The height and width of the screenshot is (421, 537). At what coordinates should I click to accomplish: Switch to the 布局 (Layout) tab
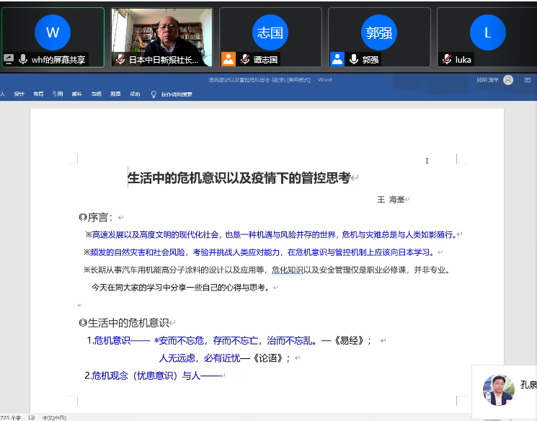click(x=38, y=94)
